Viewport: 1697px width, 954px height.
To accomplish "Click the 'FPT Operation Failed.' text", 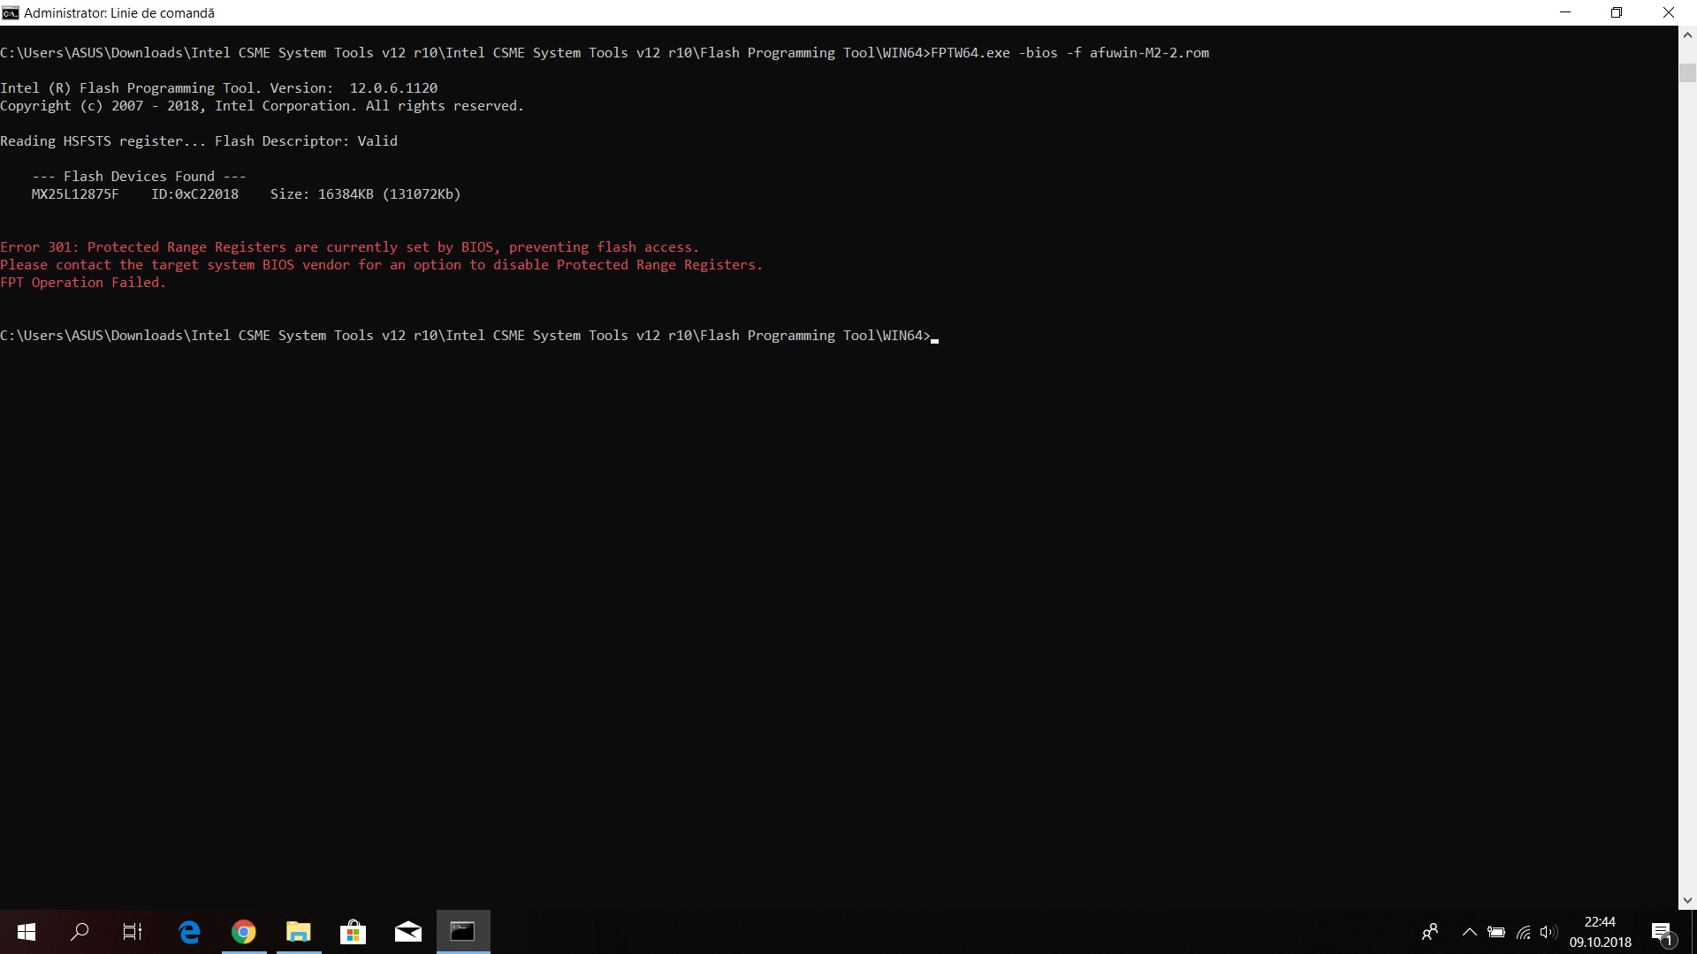I will click(x=83, y=283).
